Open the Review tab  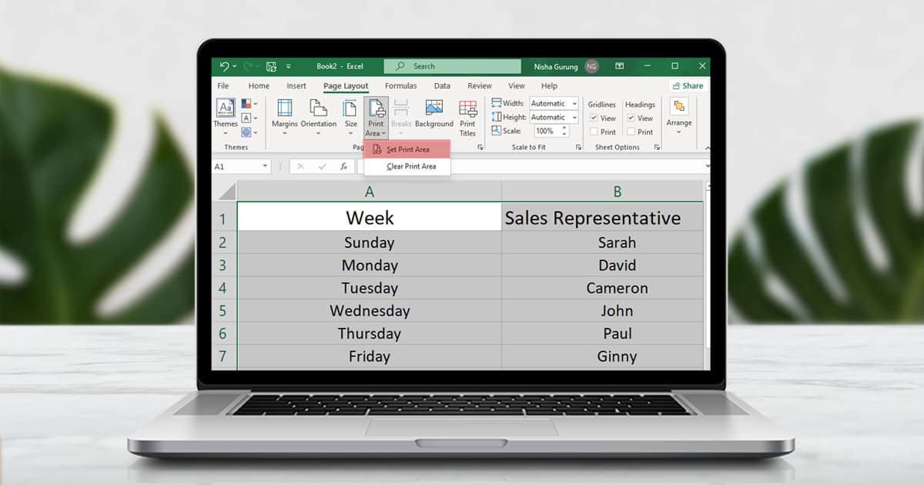click(481, 85)
